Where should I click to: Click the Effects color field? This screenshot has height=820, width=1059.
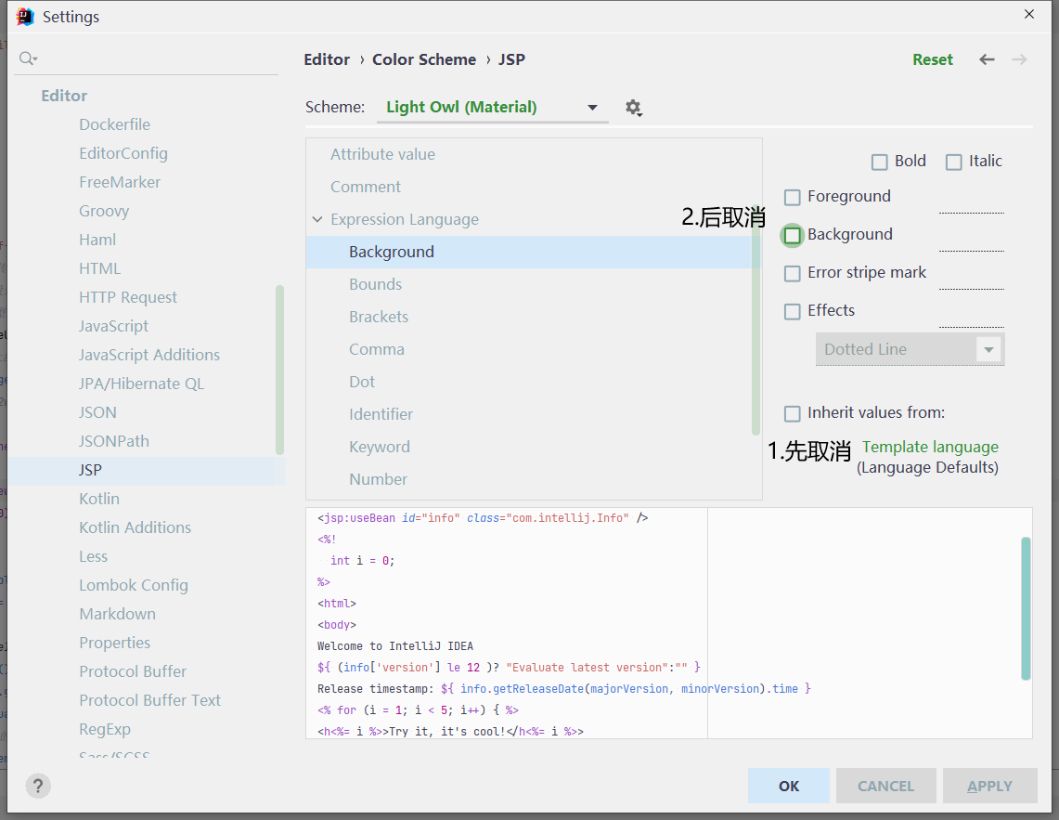pos(971,314)
